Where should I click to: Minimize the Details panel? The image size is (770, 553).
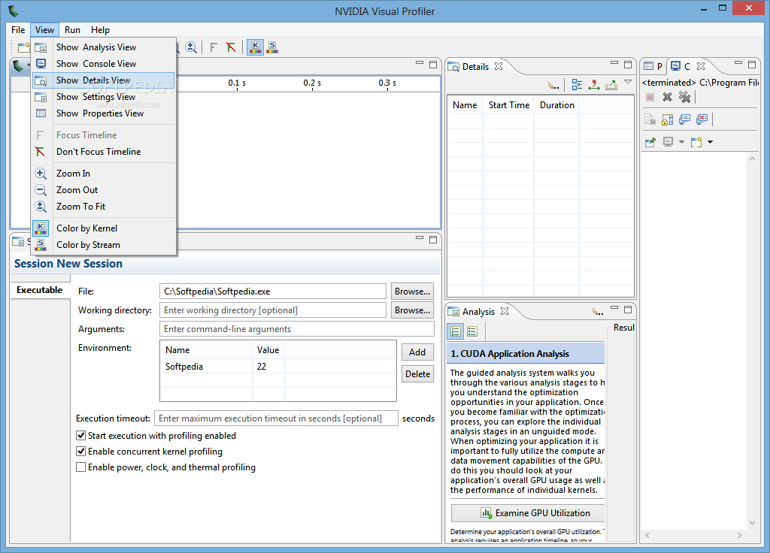pyautogui.click(x=614, y=63)
